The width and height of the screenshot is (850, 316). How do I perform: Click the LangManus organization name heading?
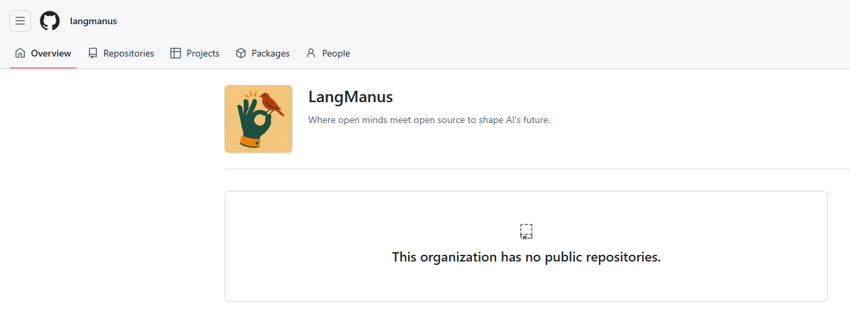[351, 97]
